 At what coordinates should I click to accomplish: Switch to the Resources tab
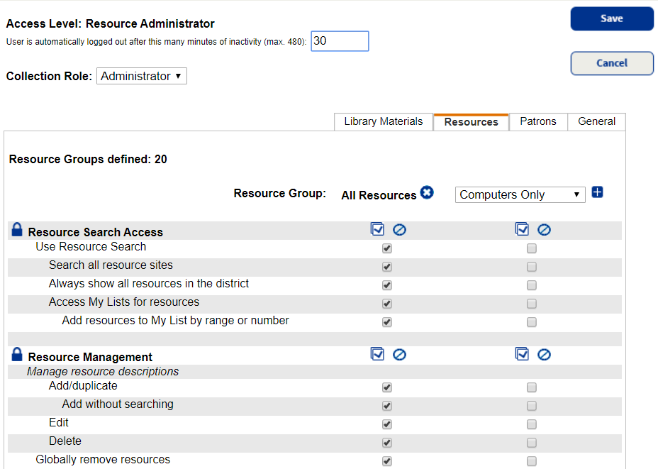tap(471, 122)
